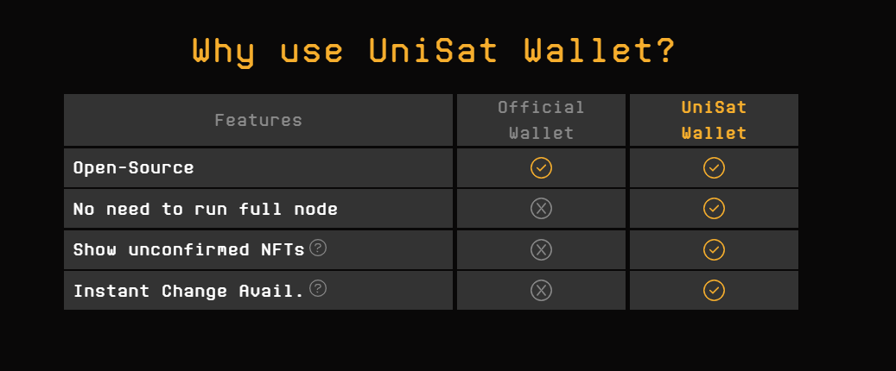
Task: Click help icon beside Show unconfirmed NFTs
Action: pos(318,248)
